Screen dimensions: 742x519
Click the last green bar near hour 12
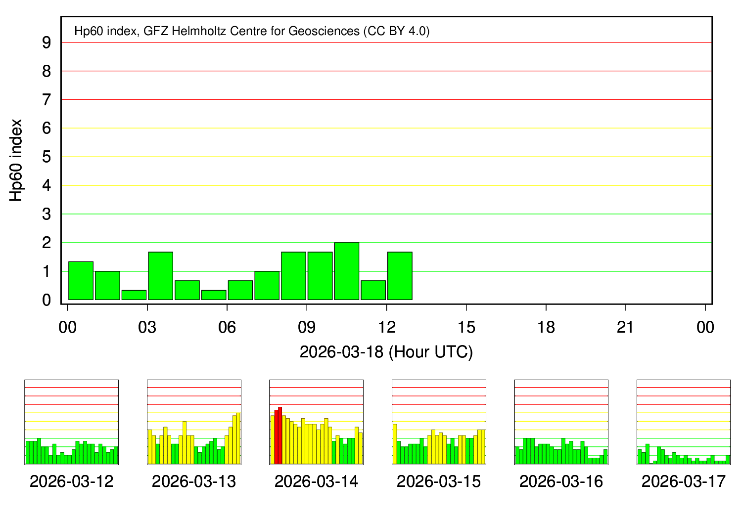(400, 274)
